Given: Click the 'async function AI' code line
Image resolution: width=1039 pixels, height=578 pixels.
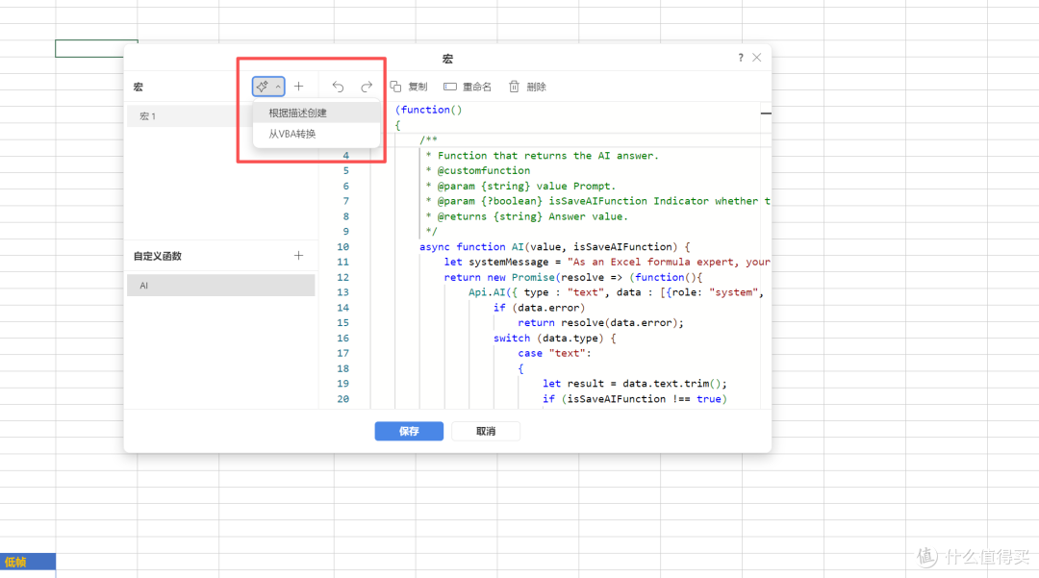Looking at the screenshot, I should 555,246.
